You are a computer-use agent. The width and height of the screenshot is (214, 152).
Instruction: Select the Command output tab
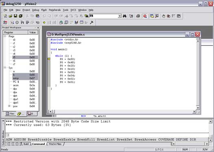click(x=38, y=144)
